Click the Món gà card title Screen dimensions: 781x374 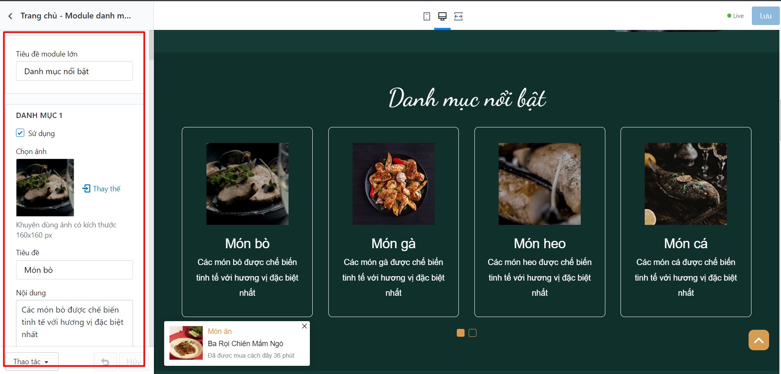pyautogui.click(x=394, y=244)
